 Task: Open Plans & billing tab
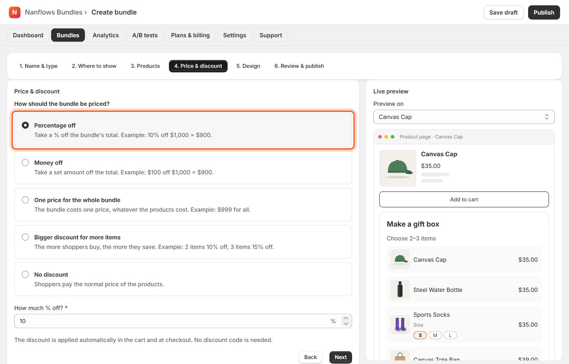coord(190,35)
